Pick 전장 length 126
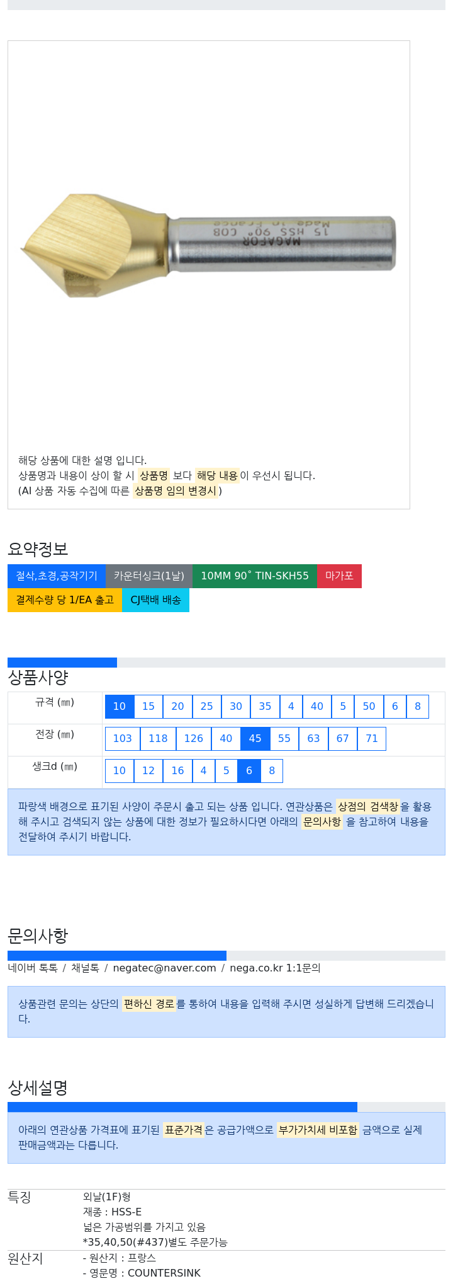This screenshot has width=453, height=1281. click(x=194, y=739)
